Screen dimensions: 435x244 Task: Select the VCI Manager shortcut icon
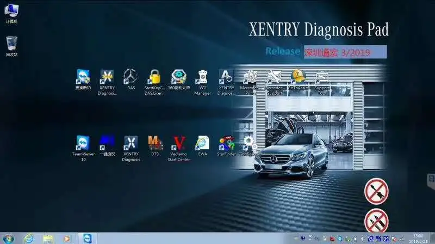[202, 82]
